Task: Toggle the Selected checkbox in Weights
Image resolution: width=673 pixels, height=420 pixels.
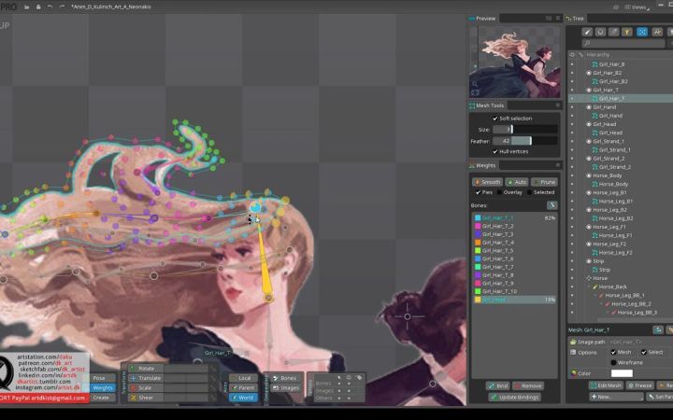Action: (x=530, y=192)
